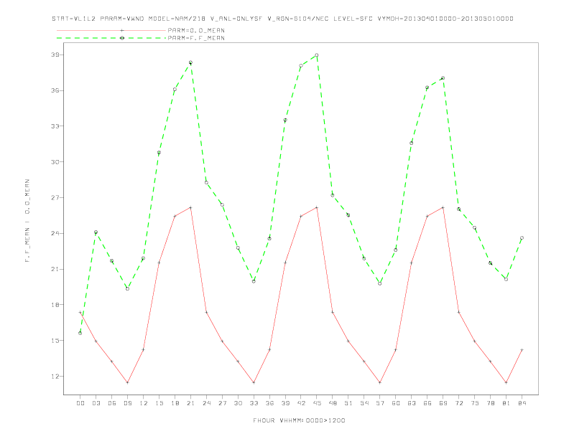
Task: Click the MODEL=NAM/218 text in title
Action: click(177, 19)
